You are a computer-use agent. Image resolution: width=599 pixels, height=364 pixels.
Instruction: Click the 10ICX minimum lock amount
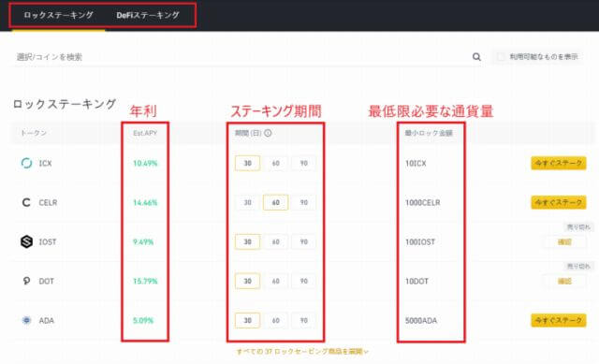click(416, 163)
